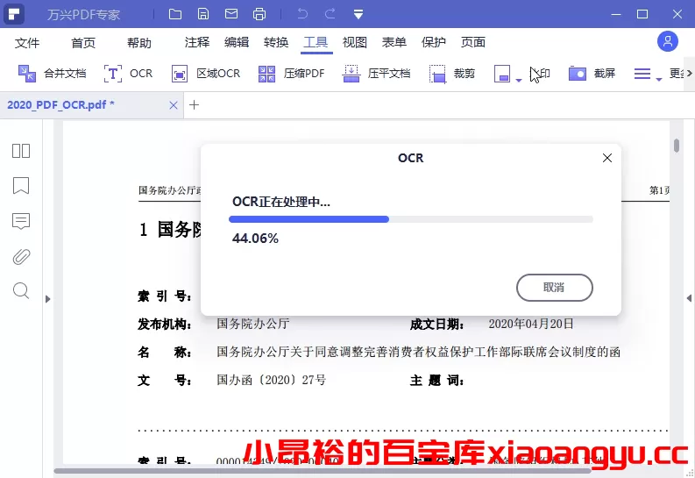This screenshot has width=695, height=478.
Task: Open the search panel
Action: [21, 291]
